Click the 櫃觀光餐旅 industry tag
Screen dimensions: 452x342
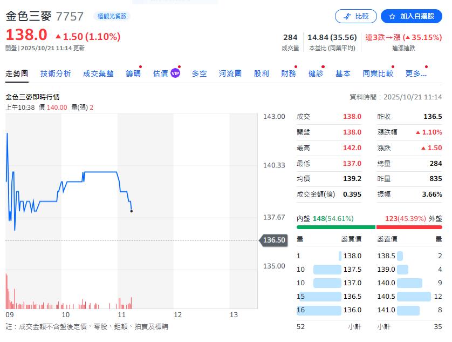pyautogui.click(x=112, y=16)
